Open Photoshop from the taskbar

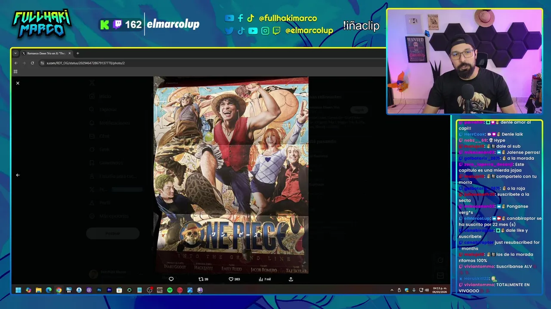(x=99, y=290)
